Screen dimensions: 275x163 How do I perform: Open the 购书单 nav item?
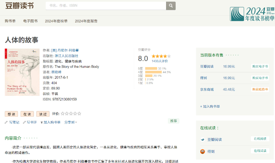click(x=10, y=21)
